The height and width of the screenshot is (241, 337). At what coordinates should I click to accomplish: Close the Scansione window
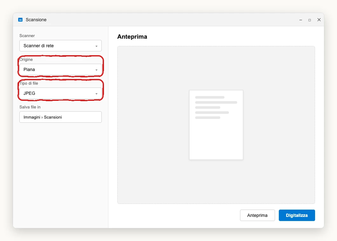[319, 20]
